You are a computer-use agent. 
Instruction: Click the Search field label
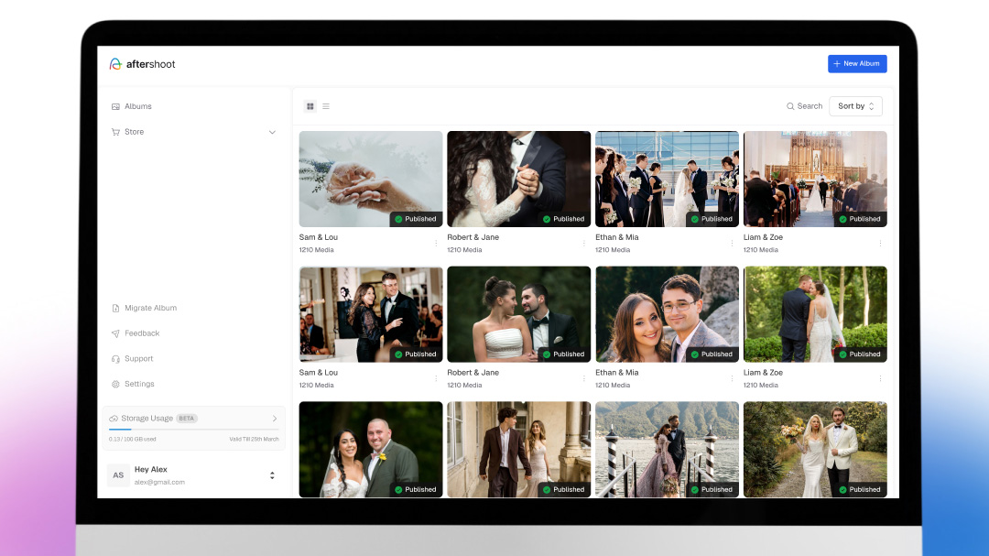[x=810, y=106]
